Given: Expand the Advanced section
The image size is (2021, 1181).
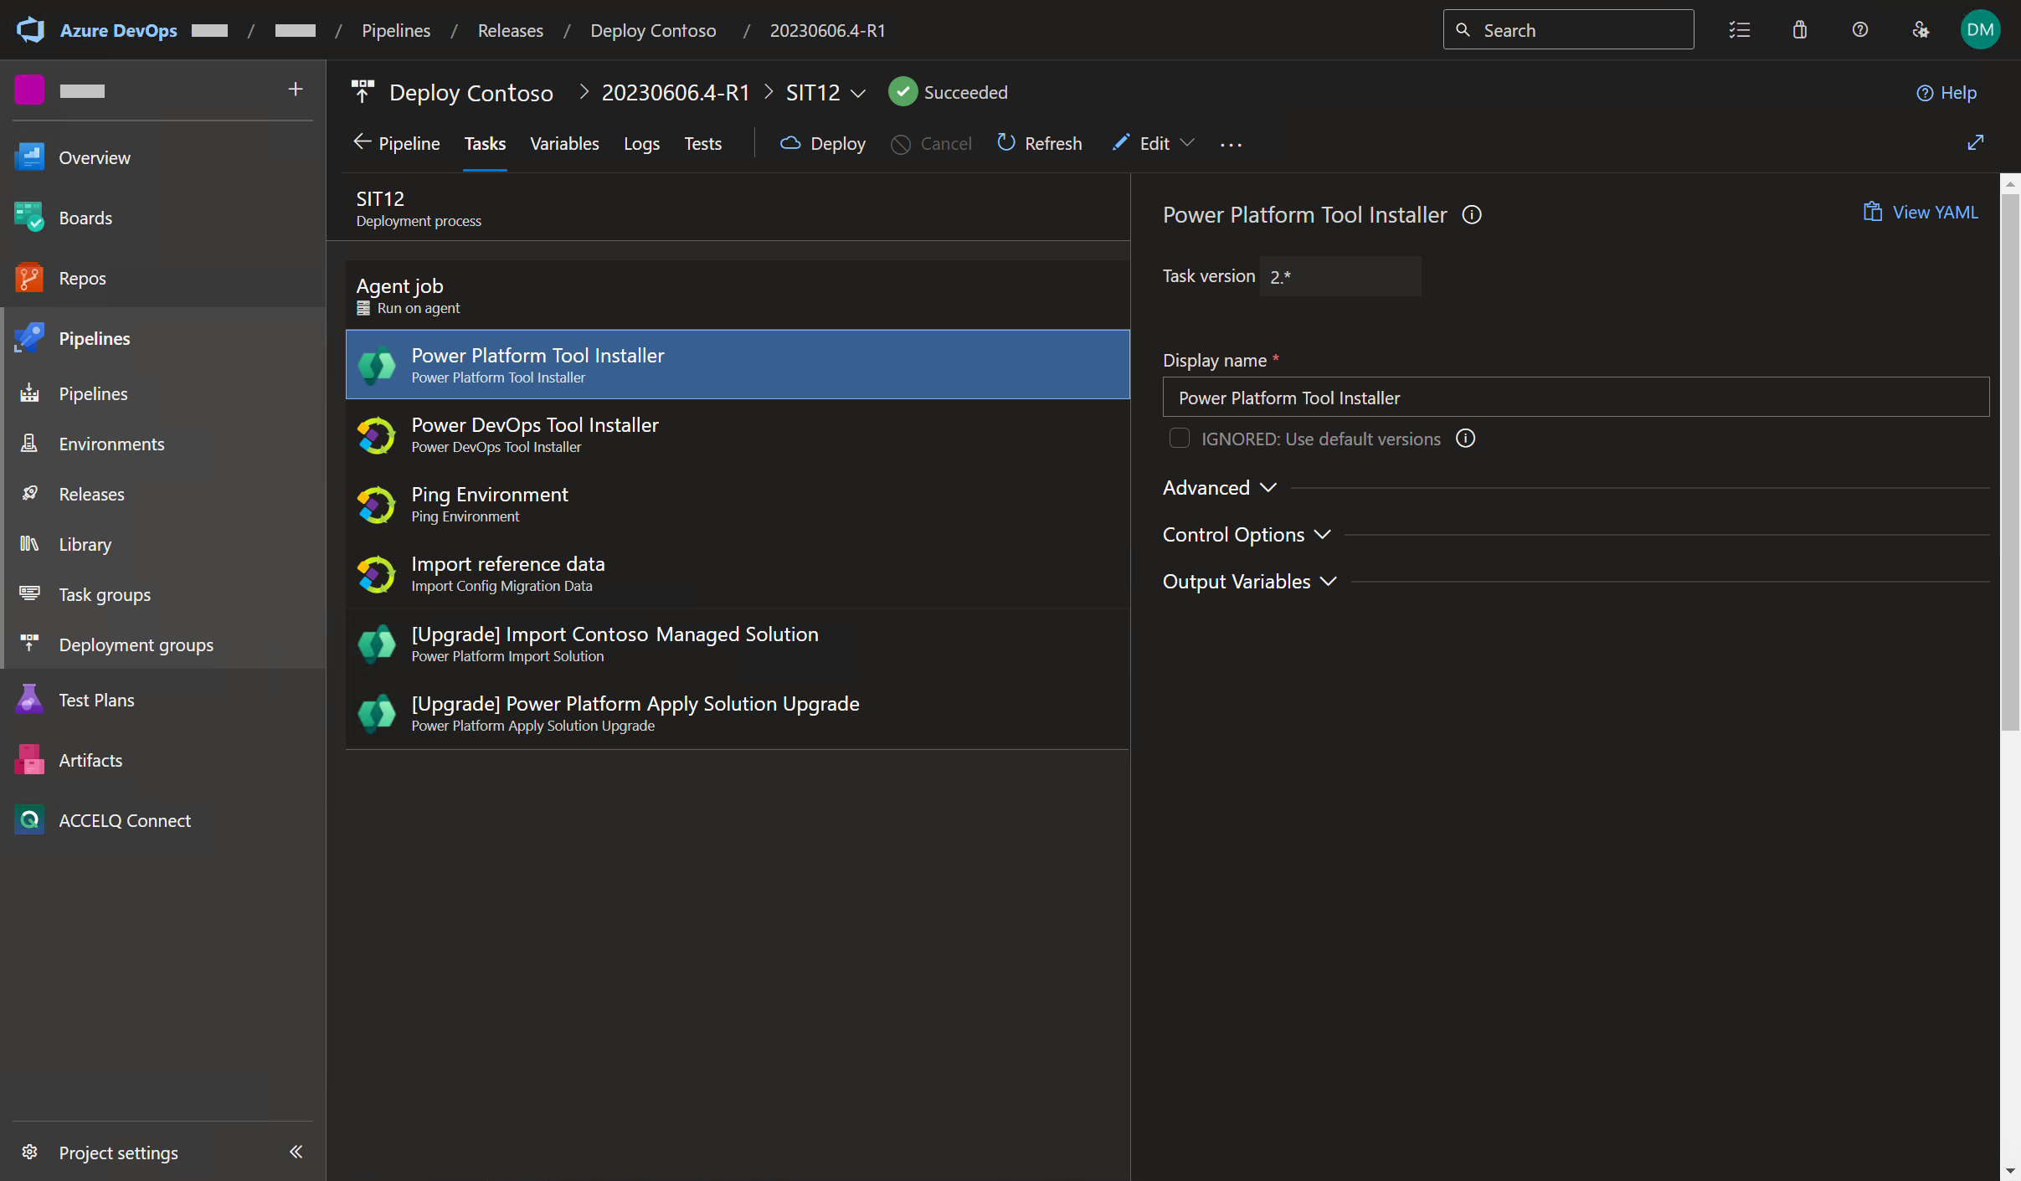Looking at the screenshot, I should (x=1220, y=488).
